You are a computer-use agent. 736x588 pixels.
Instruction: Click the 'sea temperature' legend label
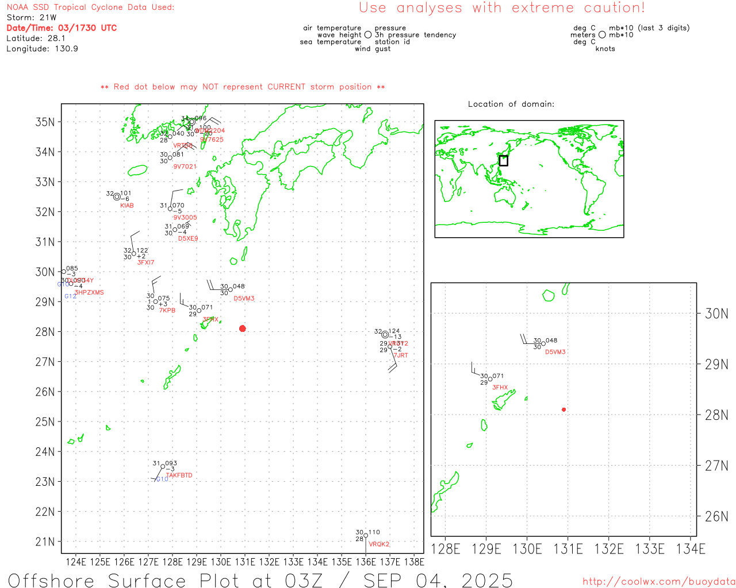(x=331, y=42)
